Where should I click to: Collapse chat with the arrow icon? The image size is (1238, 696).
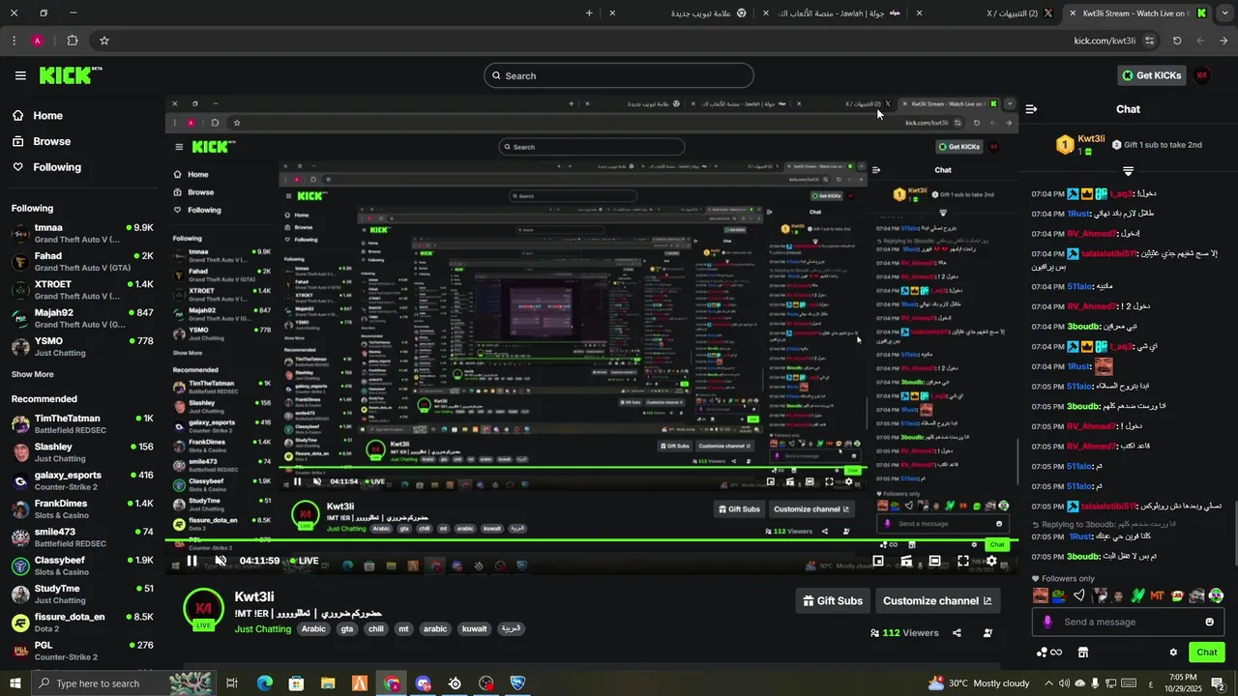coord(1031,109)
